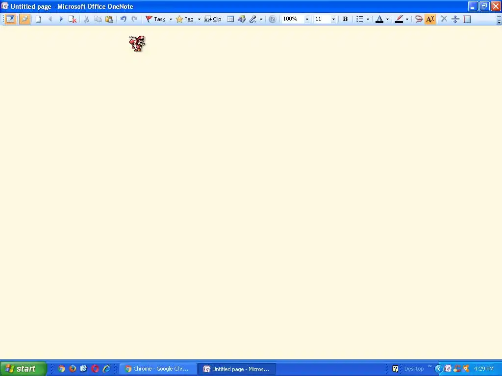This screenshot has height=376, width=502.
Task: Open the pen style dropdown arrow
Action: pos(407,19)
